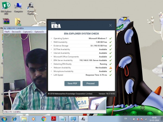Click the Operating System green checkmark

point(111,38)
